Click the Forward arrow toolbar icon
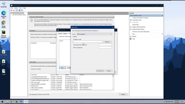The height and width of the screenshot is (104, 185). tap(14, 10)
